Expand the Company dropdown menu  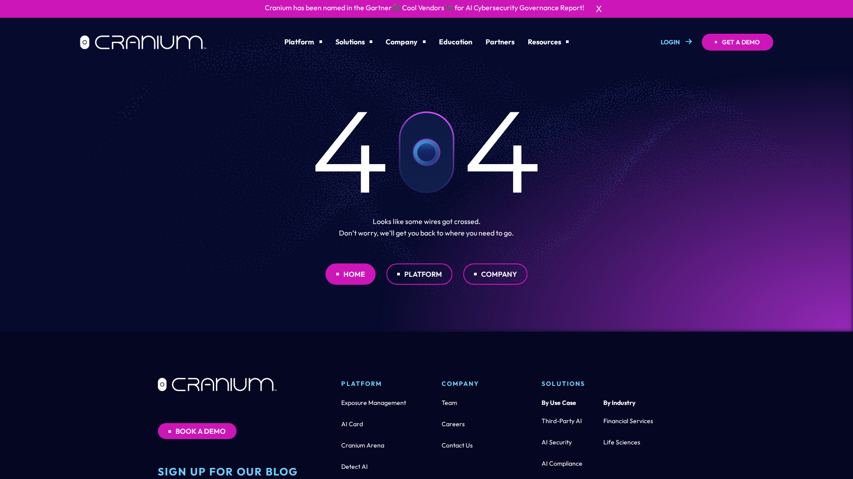[405, 42]
